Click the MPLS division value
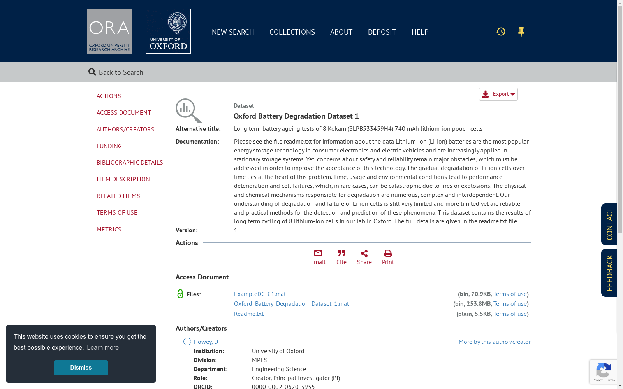The image size is (623, 389). click(x=259, y=360)
